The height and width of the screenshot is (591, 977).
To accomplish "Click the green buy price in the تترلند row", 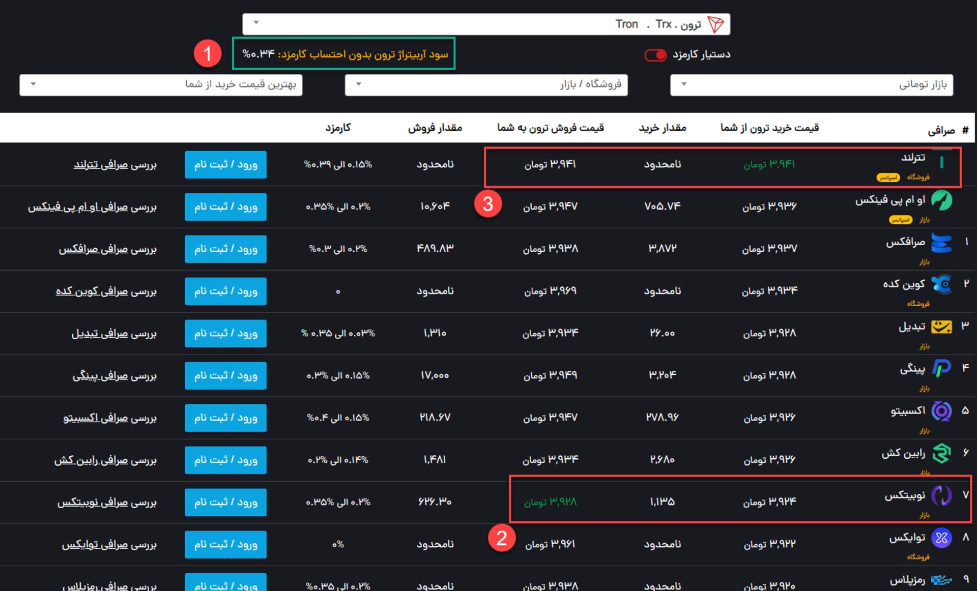I will (x=769, y=164).
